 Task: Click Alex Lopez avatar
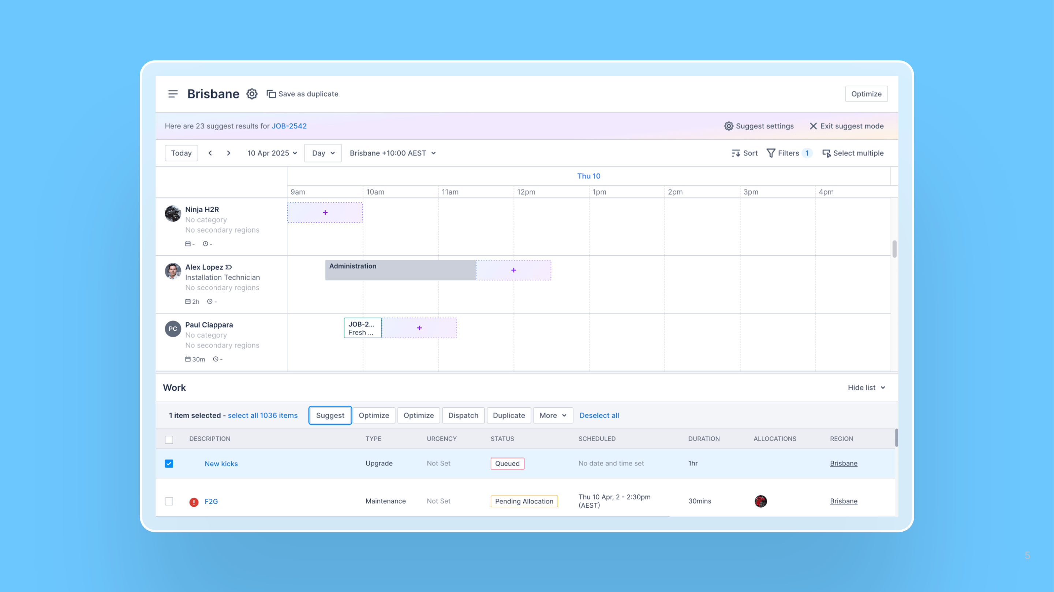(173, 271)
